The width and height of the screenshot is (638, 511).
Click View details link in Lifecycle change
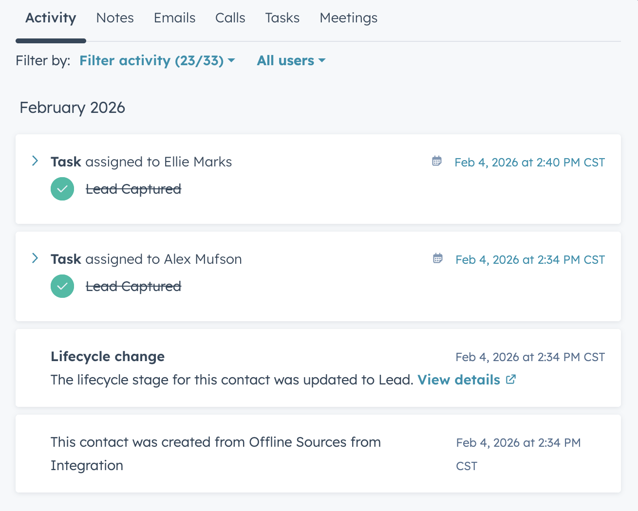tap(458, 380)
